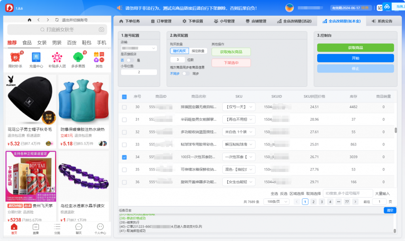Click 清空 to clear task log

point(390,210)
